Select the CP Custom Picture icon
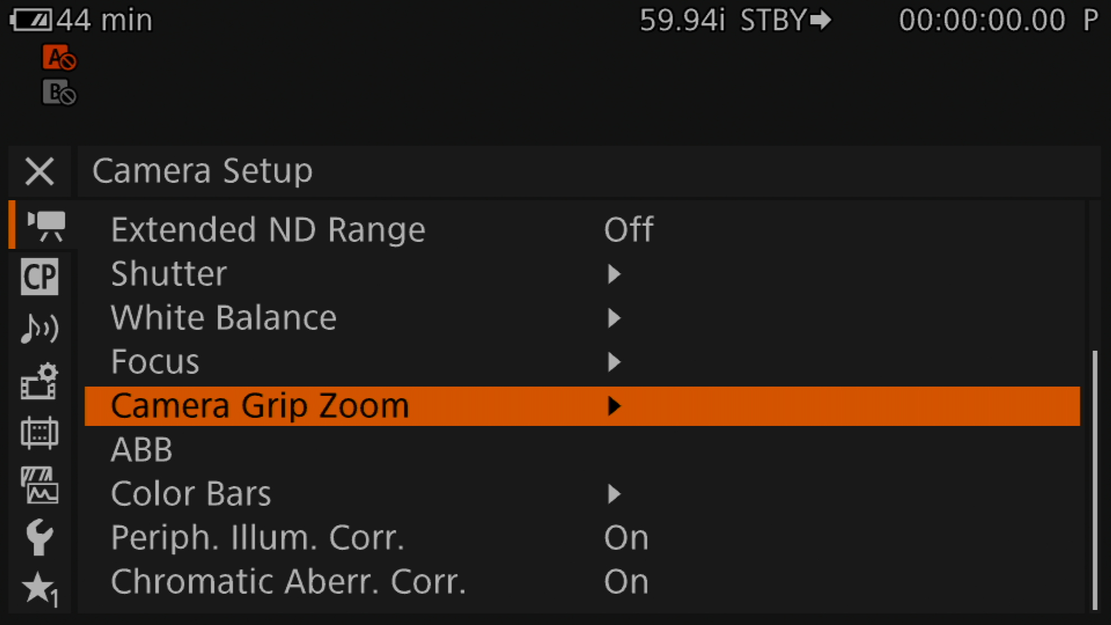 click(x=39, y=277)
